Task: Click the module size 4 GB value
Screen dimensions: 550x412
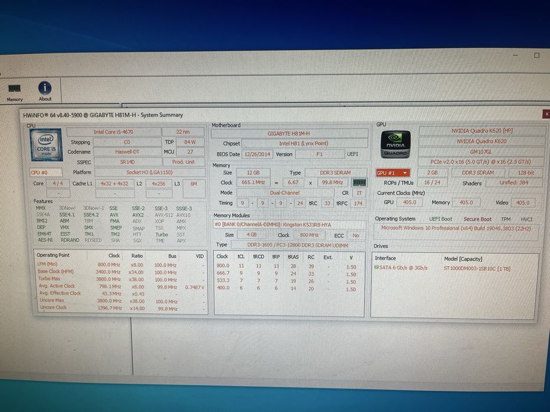Action: click(x=252, y=235)
